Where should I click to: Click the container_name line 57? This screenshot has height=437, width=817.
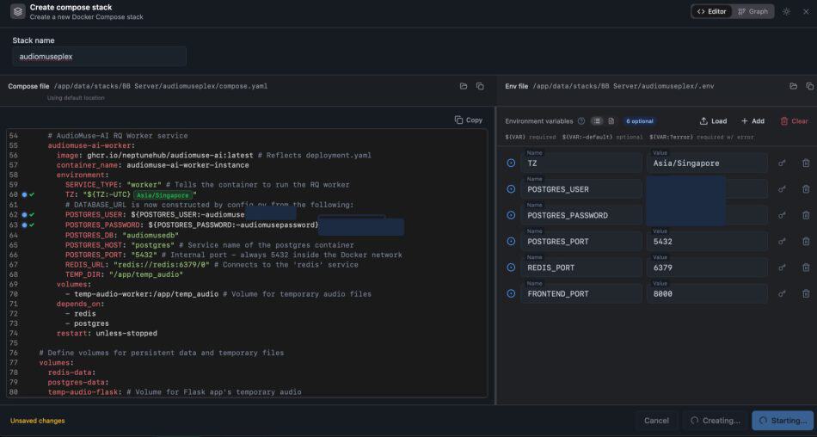click(153, 165)
